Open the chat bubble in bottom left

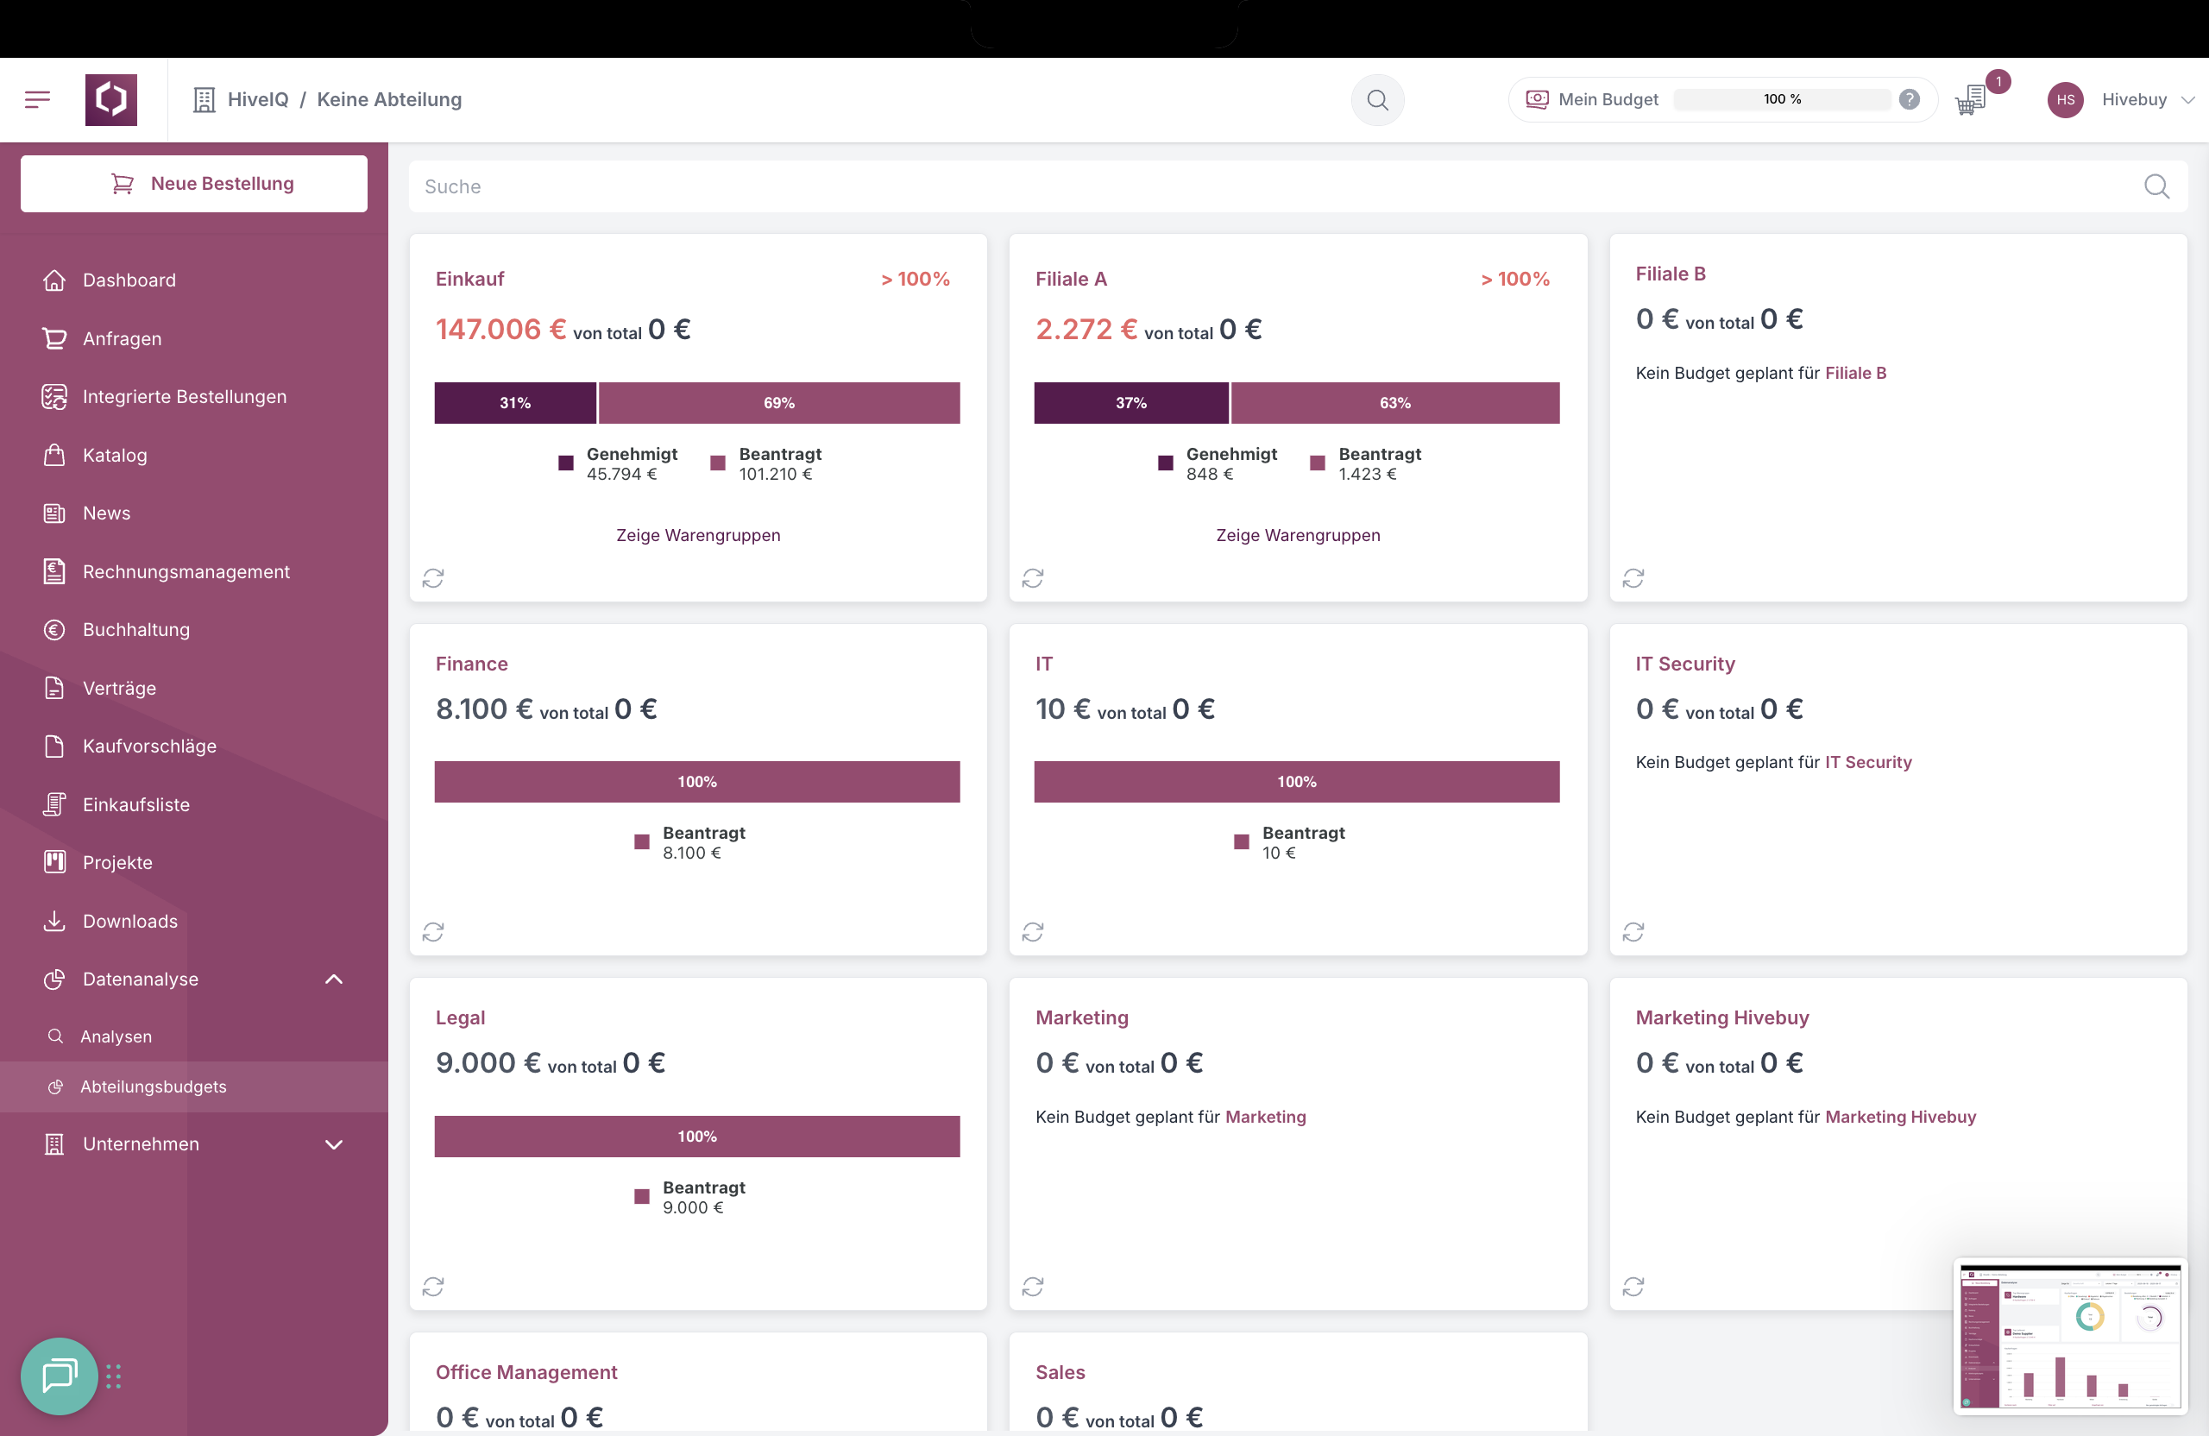click(x=59, y=1376)
